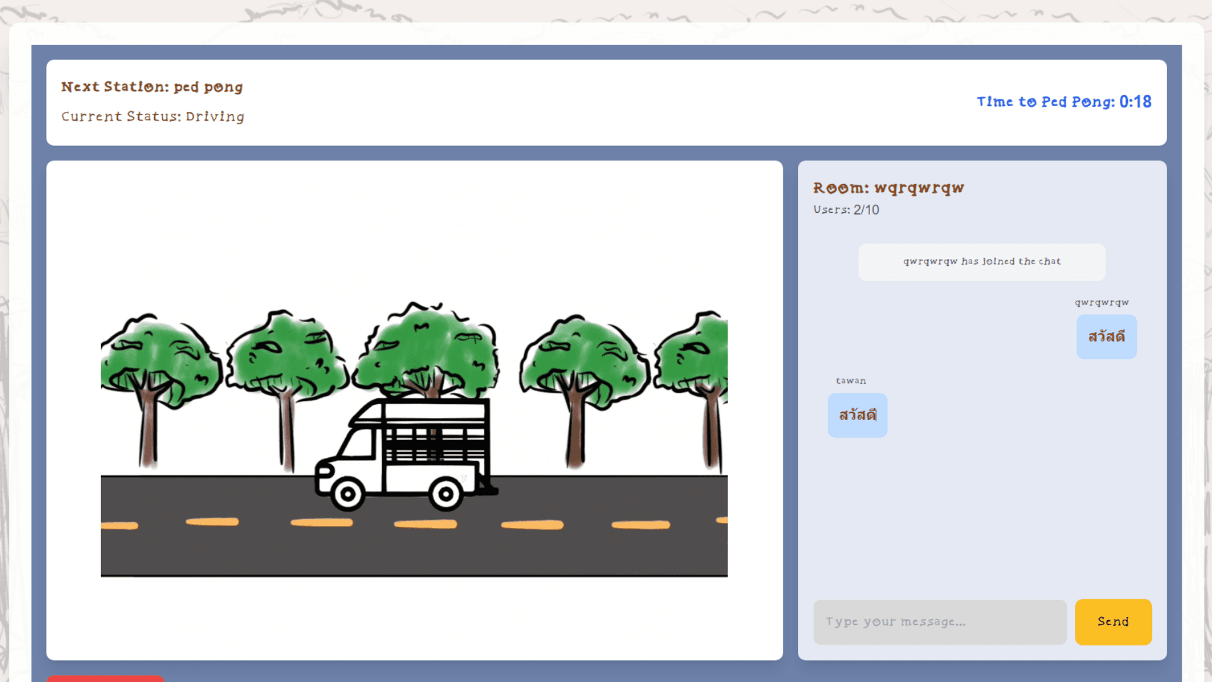
Task: Click the red button at bottom left
Action: point(105,680)
